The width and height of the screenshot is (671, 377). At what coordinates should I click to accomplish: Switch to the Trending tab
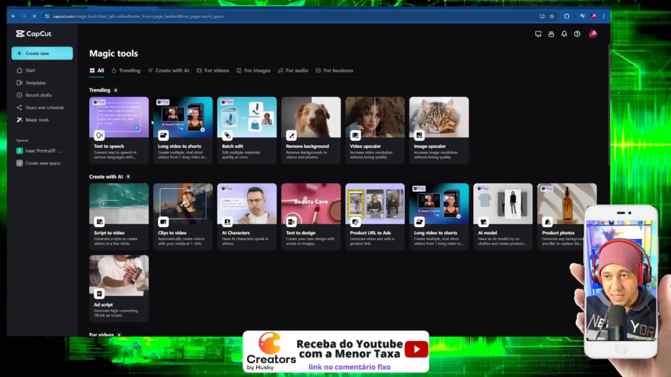point(126,71)
